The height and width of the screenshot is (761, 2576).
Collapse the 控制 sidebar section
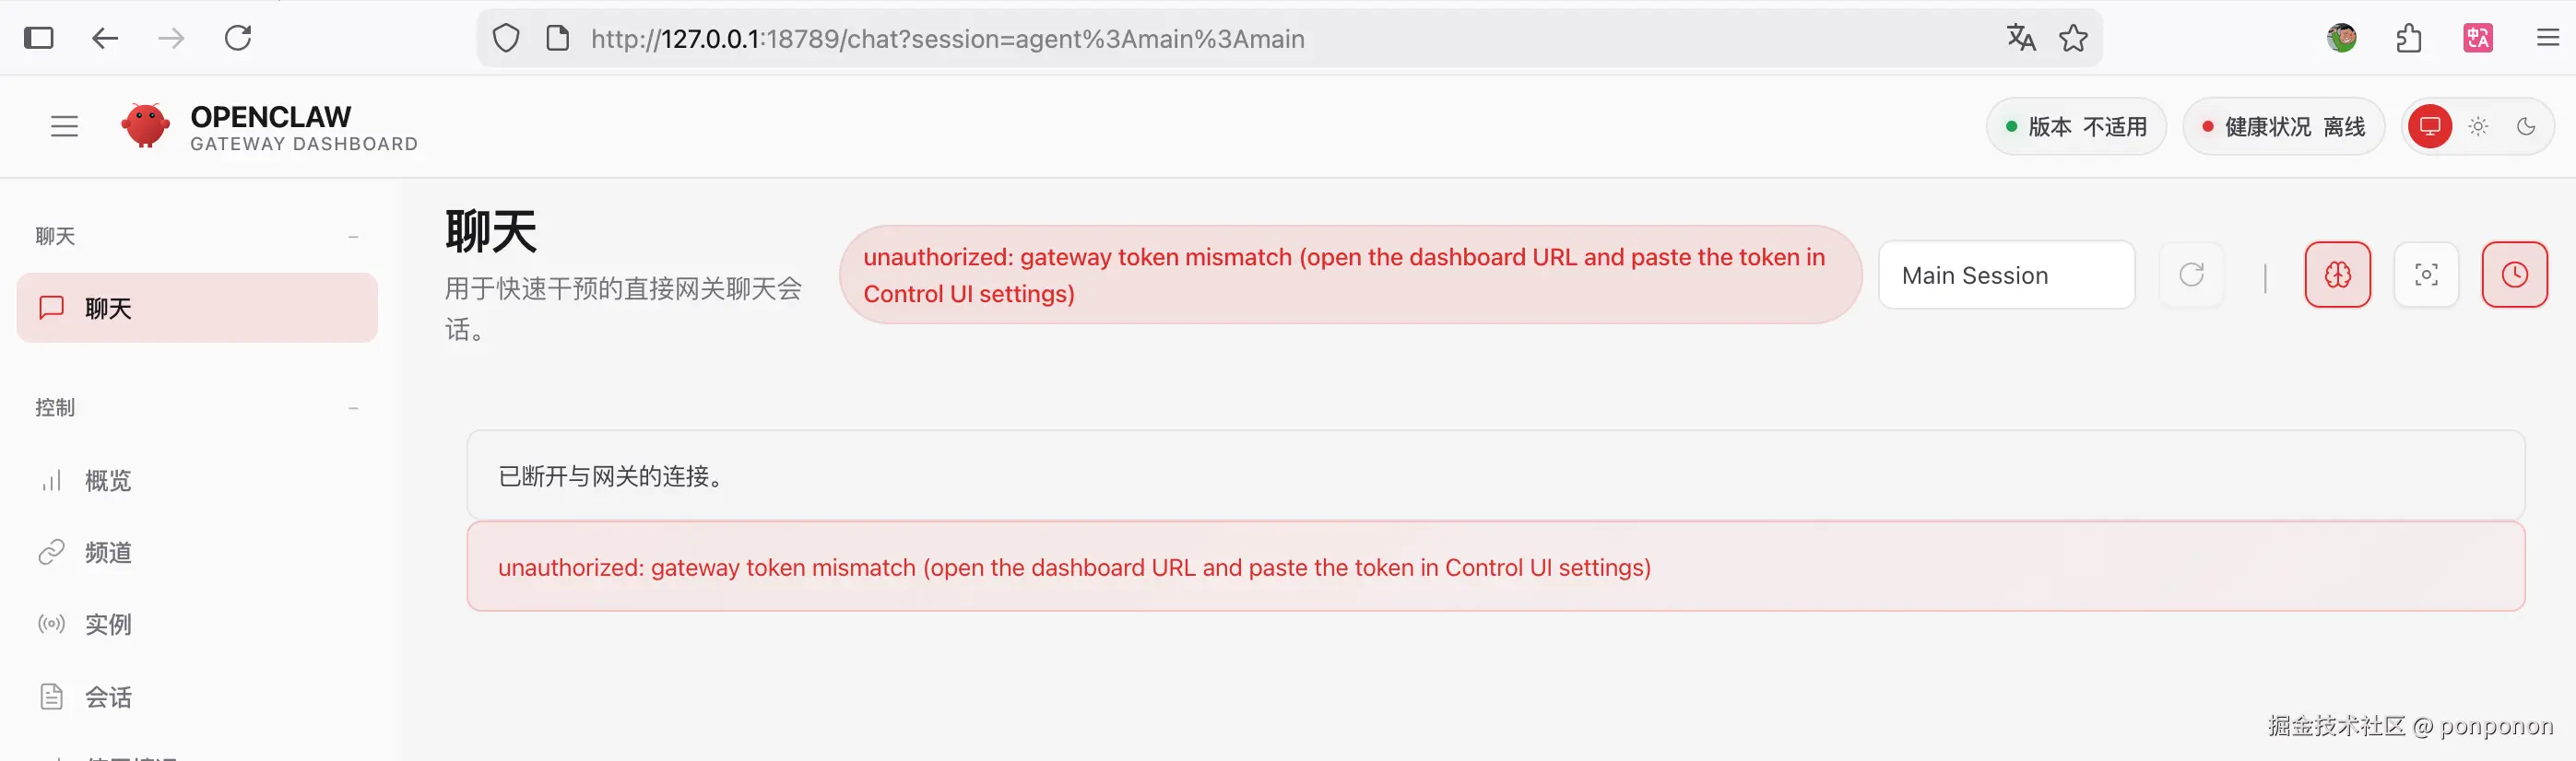click(x=353, y=407)
